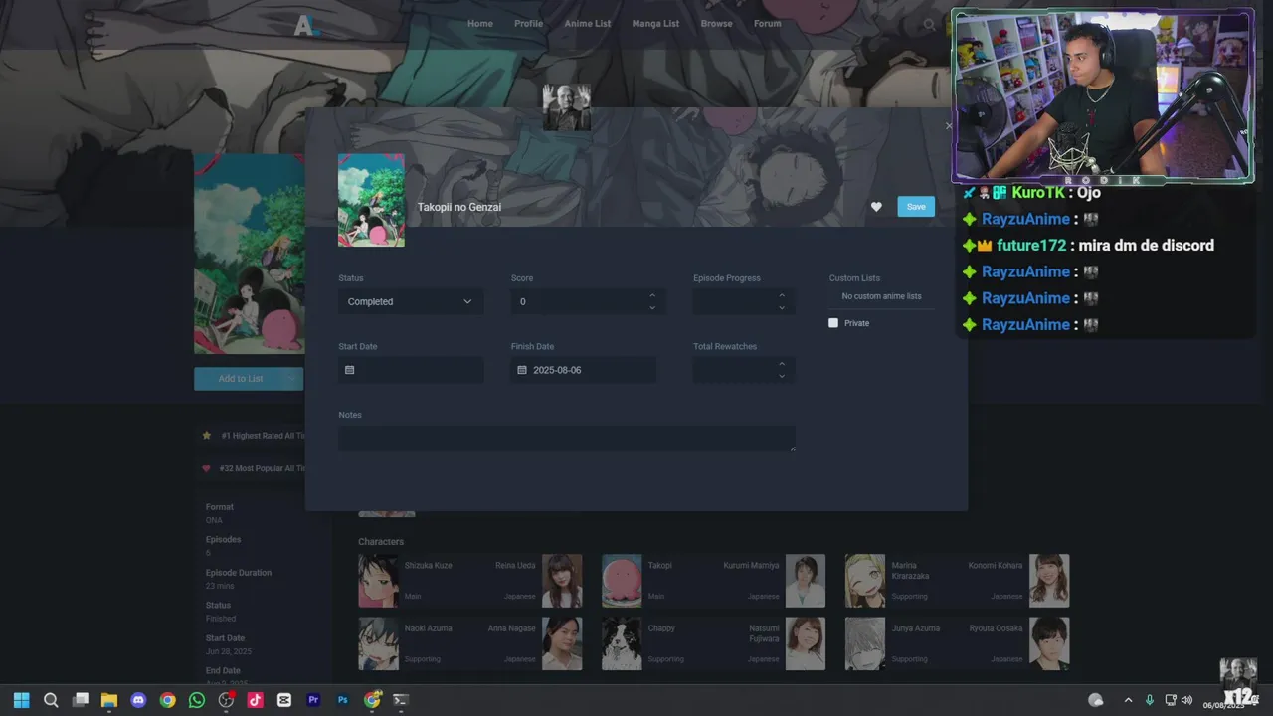Launch Adobe Photoshop from taskbar
Screen dimensions: 1273x716
click(343, 700)
